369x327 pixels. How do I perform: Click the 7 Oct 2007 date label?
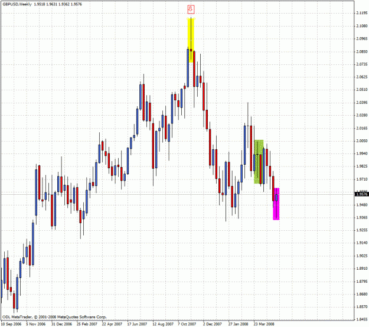point(187,324)
